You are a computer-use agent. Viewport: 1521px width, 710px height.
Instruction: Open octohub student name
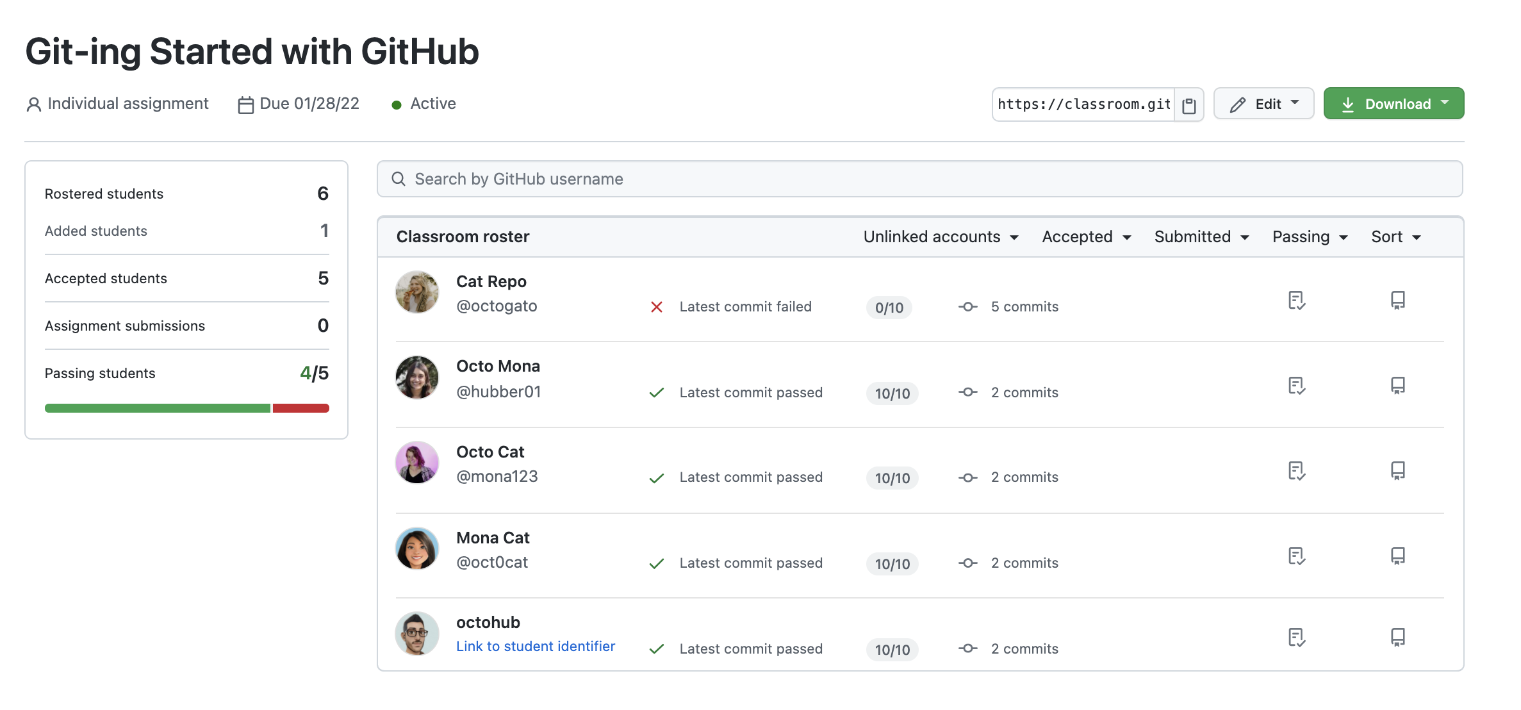pos(488,623)
